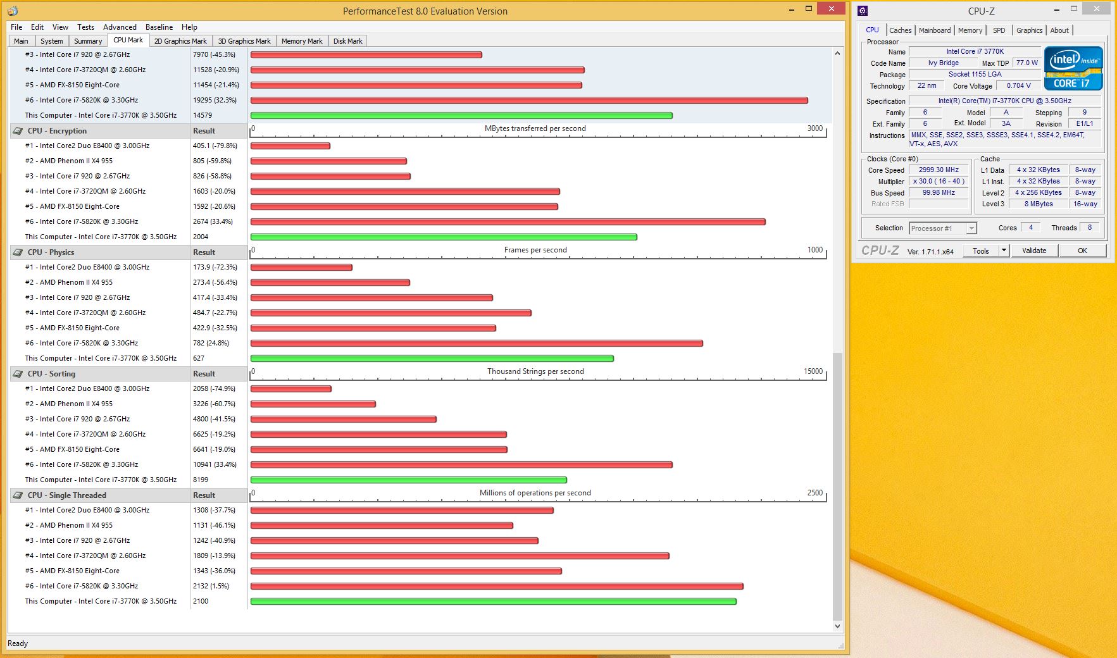Click the scroll up arrow of results list

click(837, 53)
